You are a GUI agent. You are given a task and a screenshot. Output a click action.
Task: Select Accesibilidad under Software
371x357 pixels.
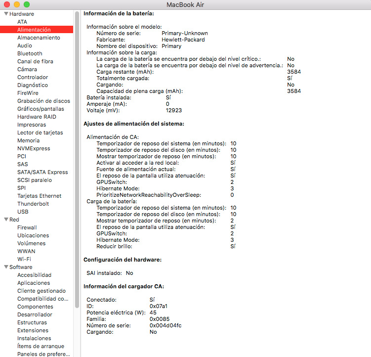point(34,275)
